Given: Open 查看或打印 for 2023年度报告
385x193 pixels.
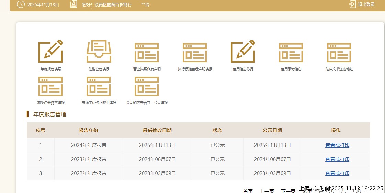Looking at the screenshot, I should [337, 159].
